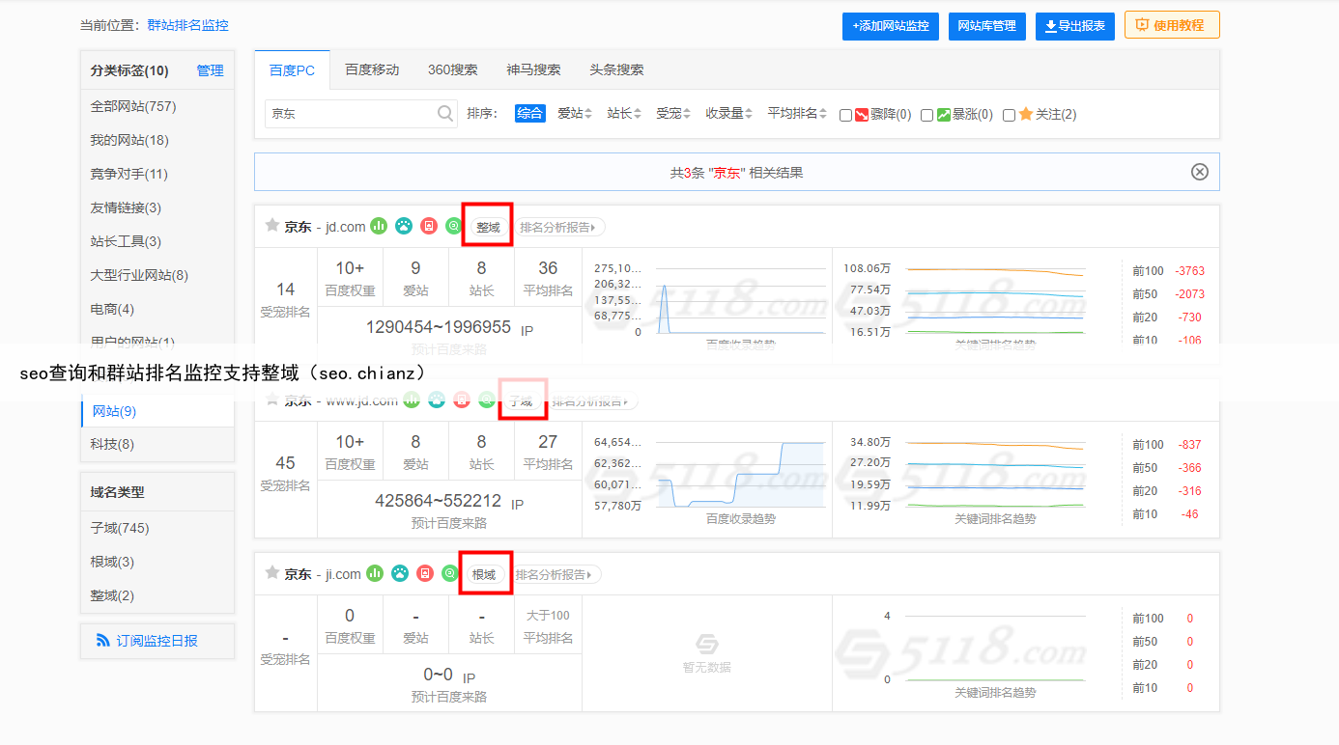Tick the 关注 filter checkbox
Image resolution: width=1339 pixels, height=745 pixels.
(x=1010, y=115)
